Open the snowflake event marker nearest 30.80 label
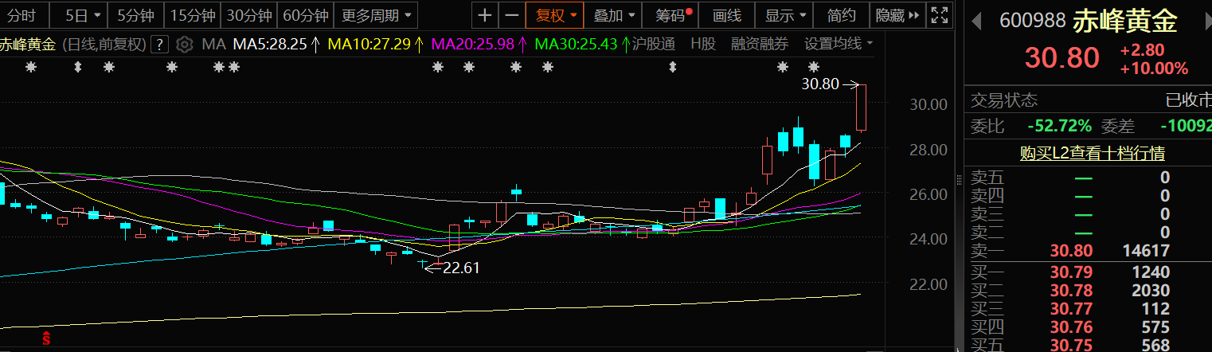 coord(813,67)
